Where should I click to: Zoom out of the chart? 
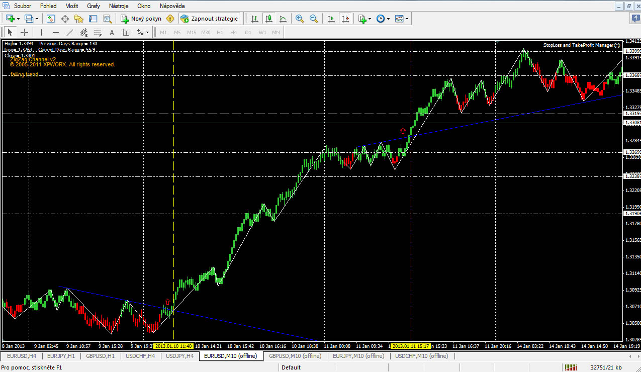click(314, 19)
